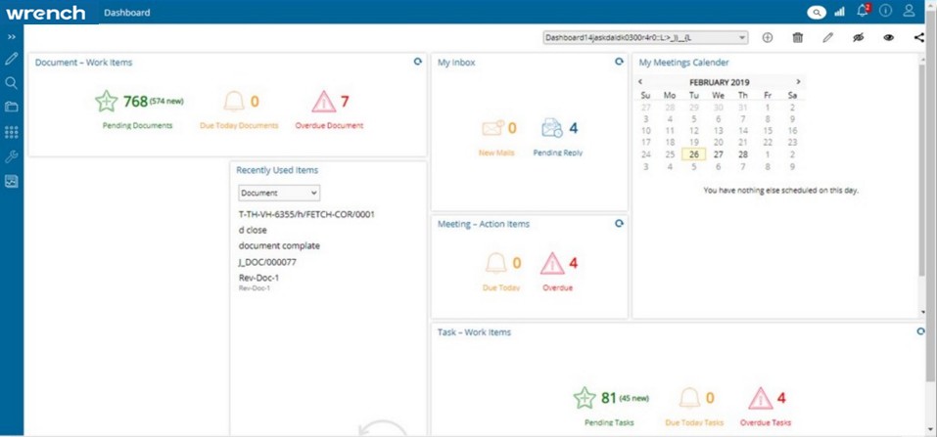Open the notifications bell in header
Screen dimensions: 937x437
[863, 12]
